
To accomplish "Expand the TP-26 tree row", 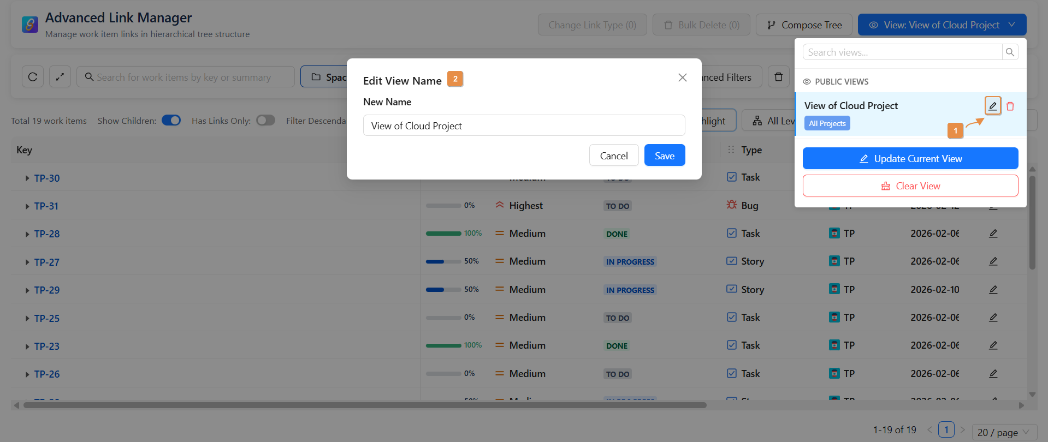I will [x=27, y=374].
